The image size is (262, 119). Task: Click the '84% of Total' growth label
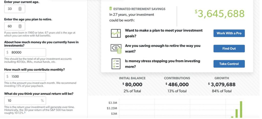pyautogui.click(x=222, y=91)
